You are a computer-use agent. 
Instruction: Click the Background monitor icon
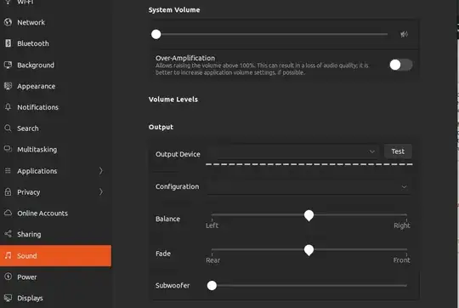8,65
